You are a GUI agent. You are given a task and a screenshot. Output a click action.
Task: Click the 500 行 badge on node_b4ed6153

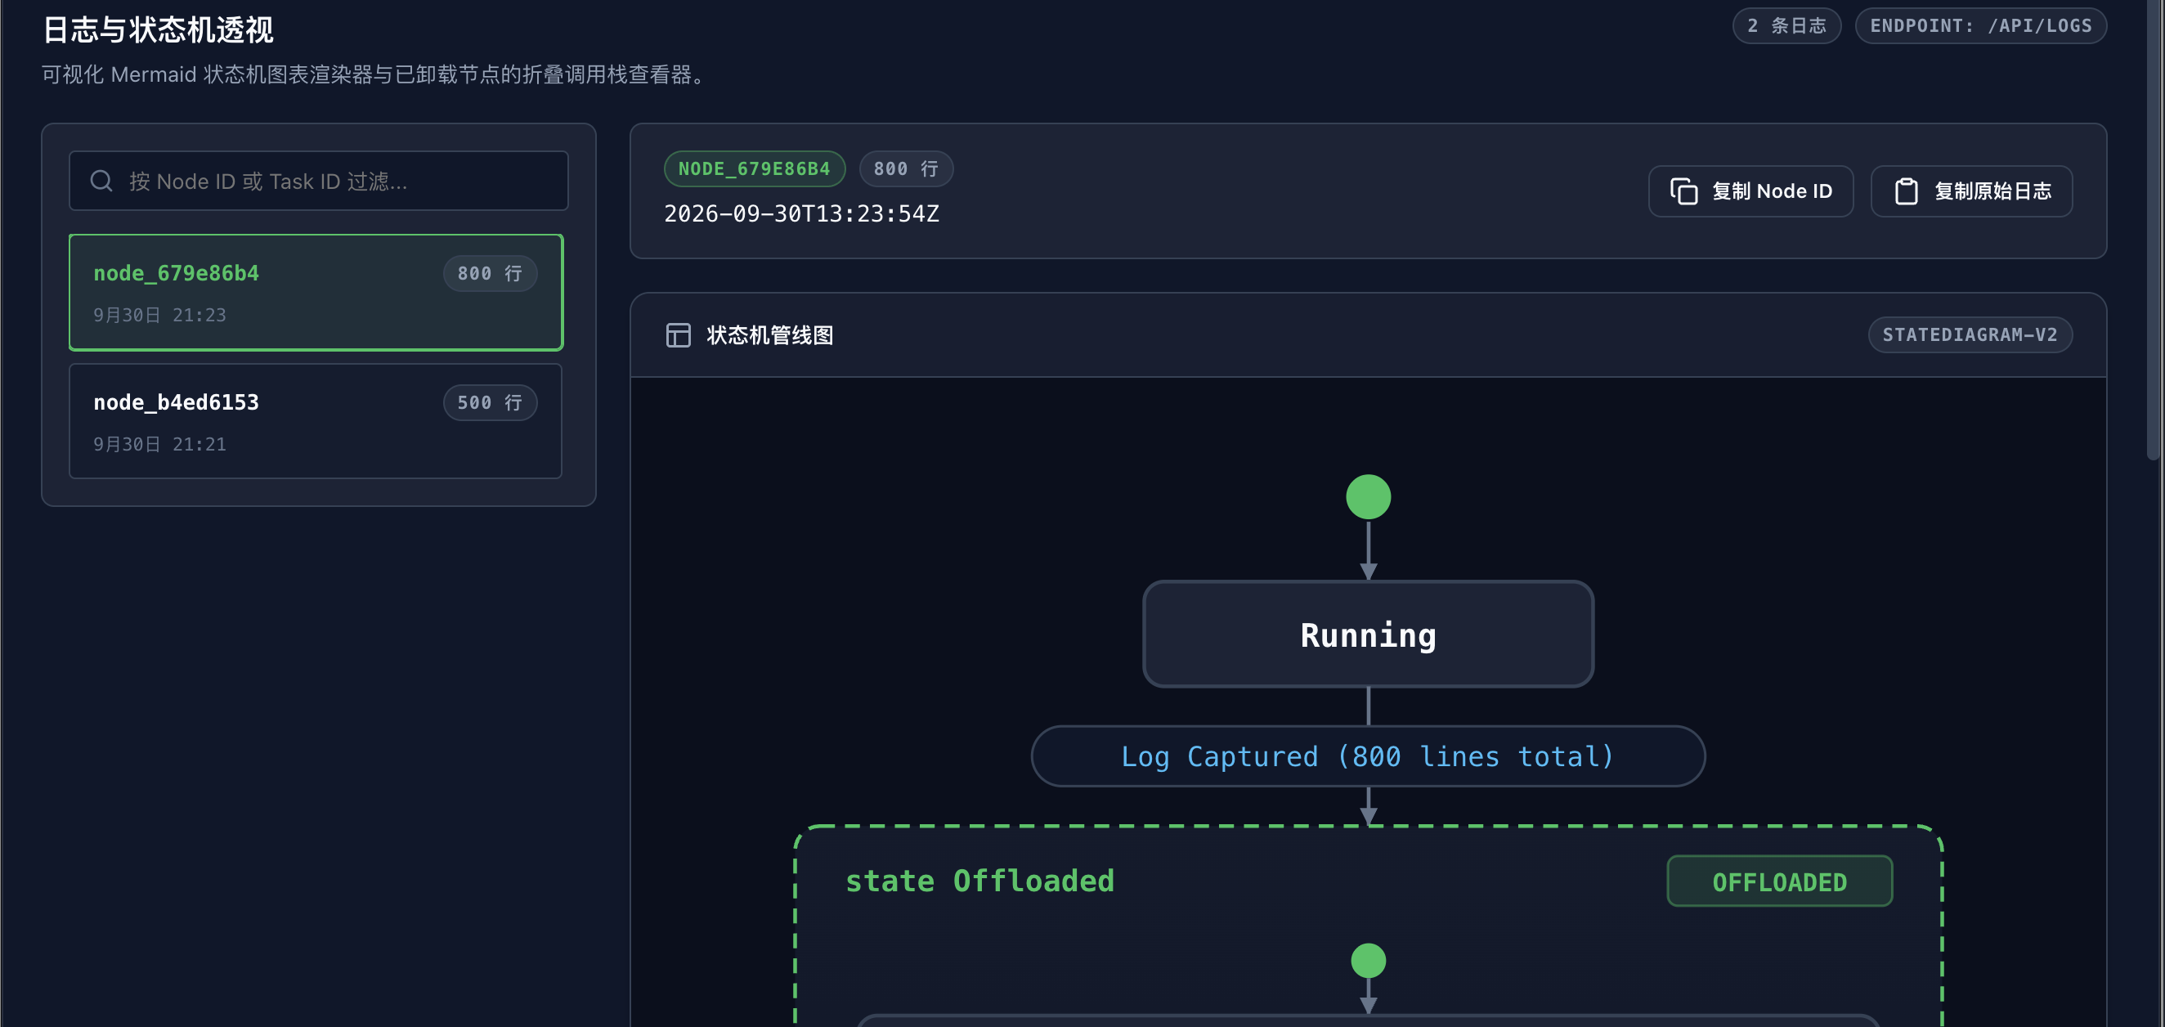[x=490, y=402]
